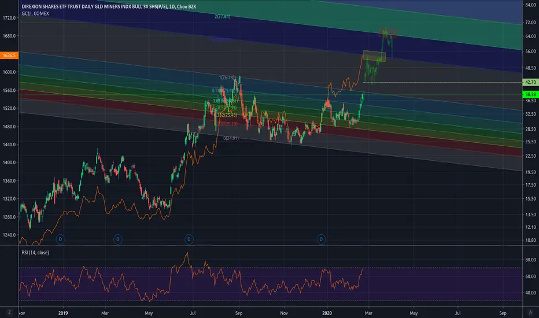Viewport: 539px width, 318px height.
Task: Click the 2019 label on time axis
Action: click(63, 313)
